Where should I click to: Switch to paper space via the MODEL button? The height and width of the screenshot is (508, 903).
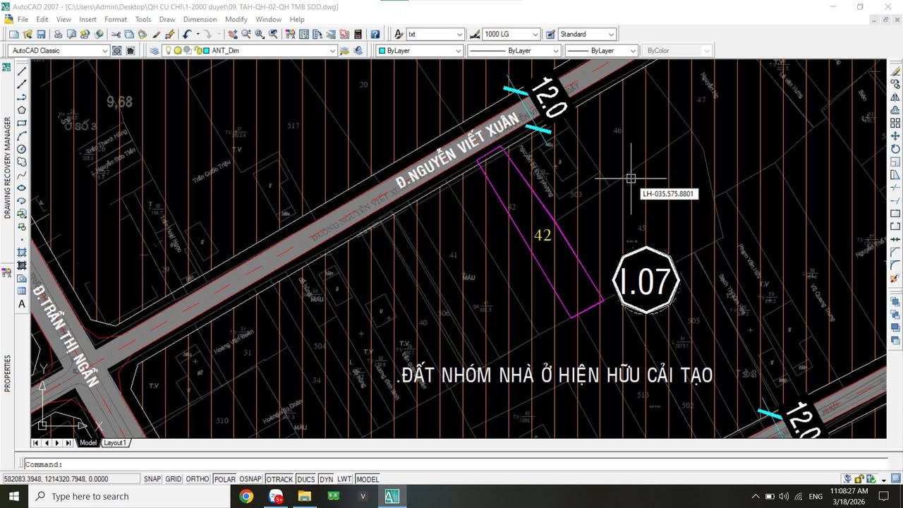(367, 479)
